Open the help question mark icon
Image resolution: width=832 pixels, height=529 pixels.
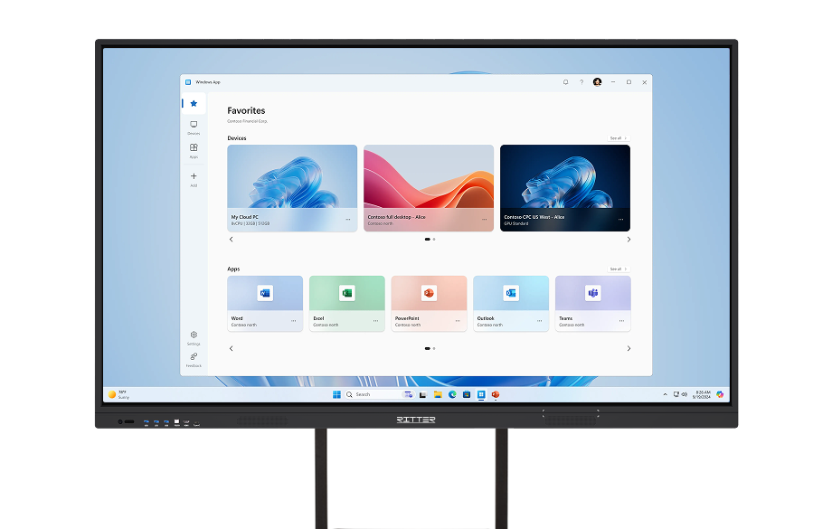[581, 82]
